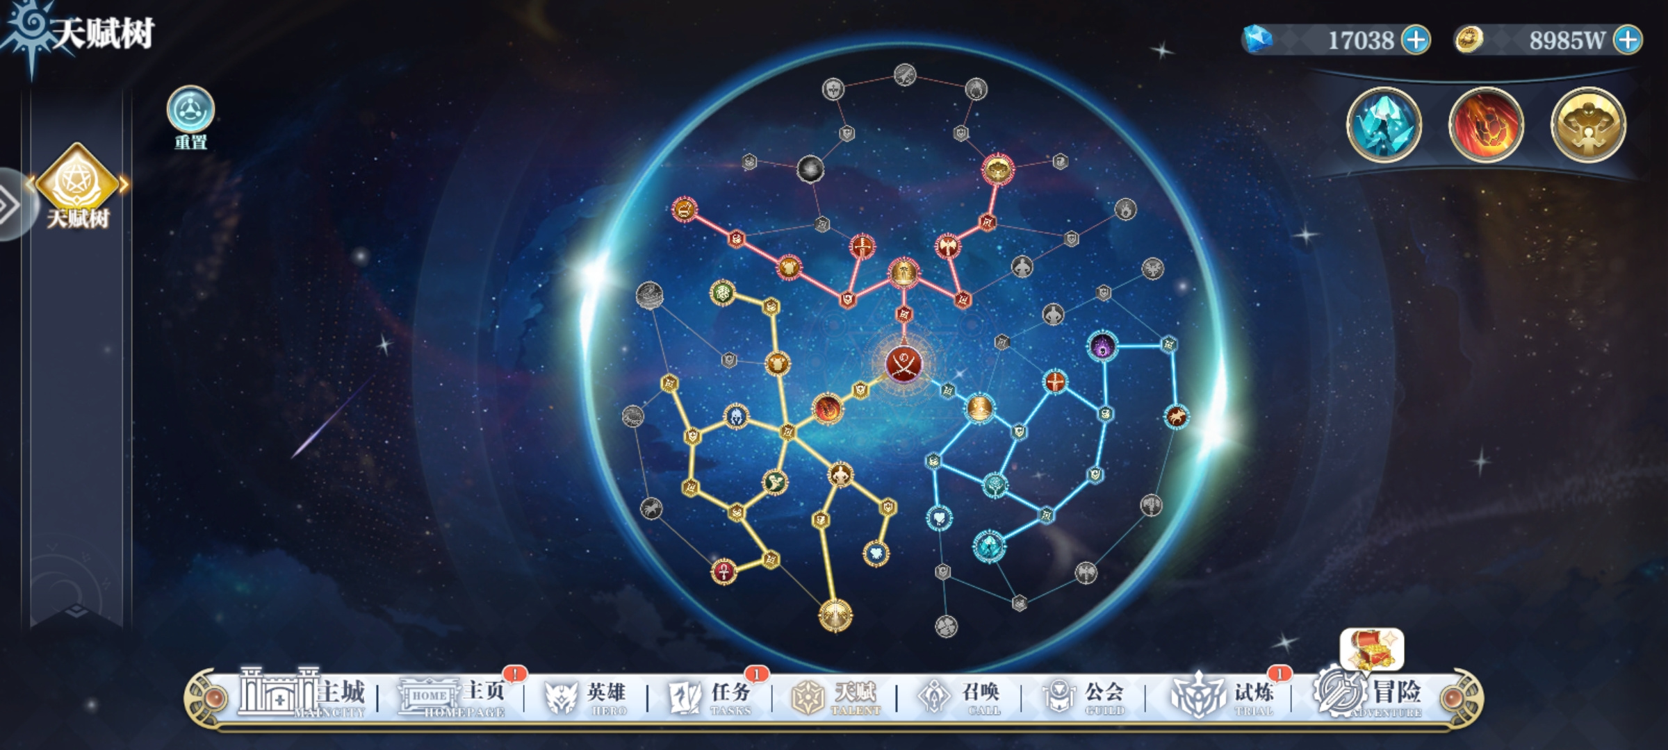Open the 任务 Tasks menu
Screen dimensions: 1668x750
point(710,697)
